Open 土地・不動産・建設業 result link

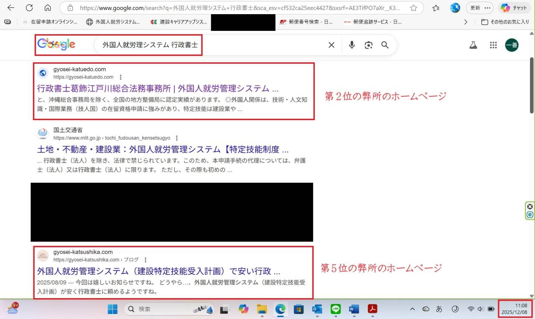[x=163, y=150]
